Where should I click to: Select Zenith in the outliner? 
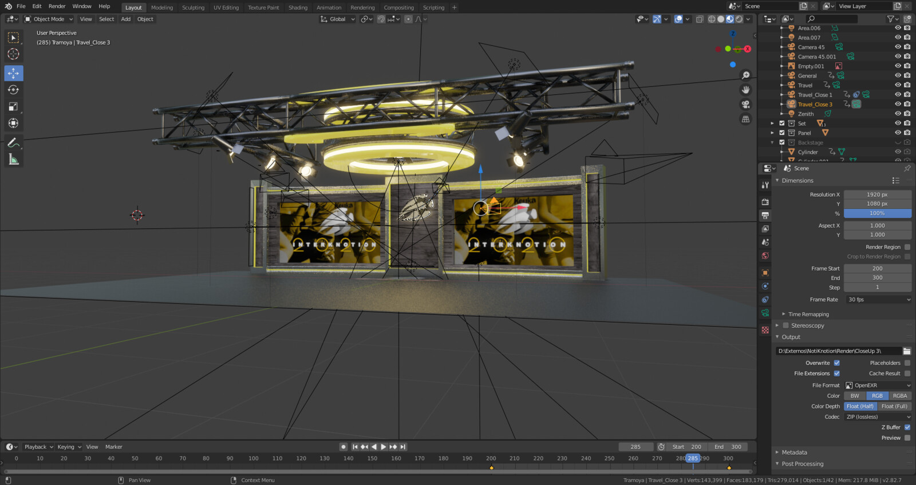(806, 114)
